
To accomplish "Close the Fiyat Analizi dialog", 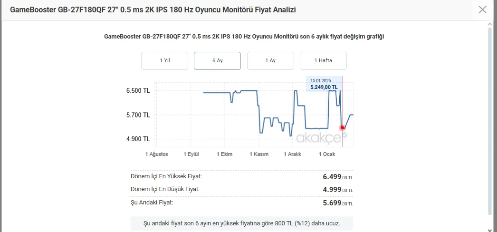I will pyautogui.click(x=482, y=10).
